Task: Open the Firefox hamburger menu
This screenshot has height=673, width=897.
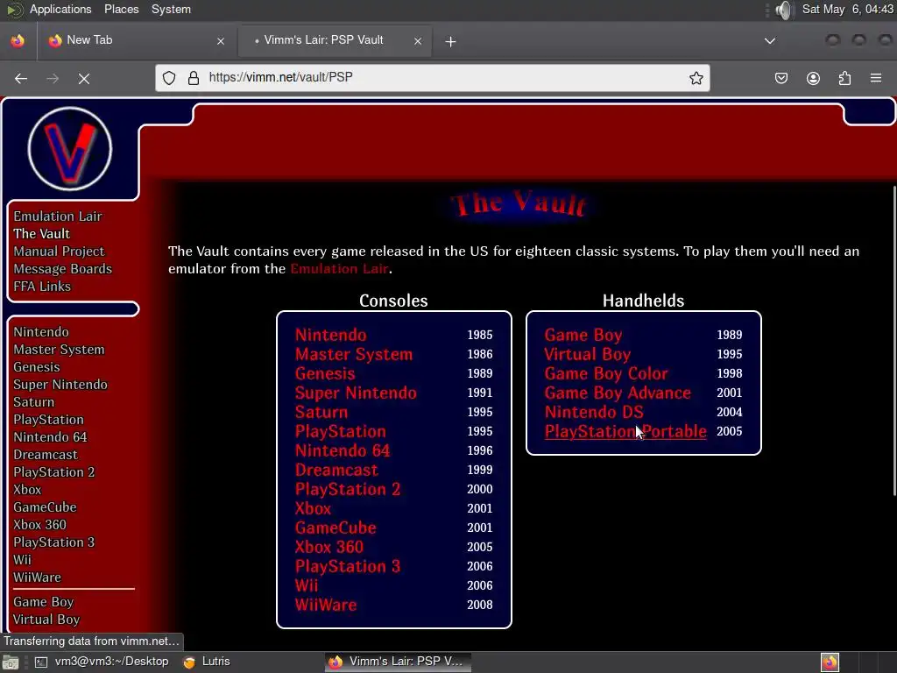Action: pos(876,78)
